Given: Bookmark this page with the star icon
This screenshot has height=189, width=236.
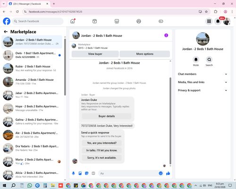Looking at the screenshot, I should point(206,12).
